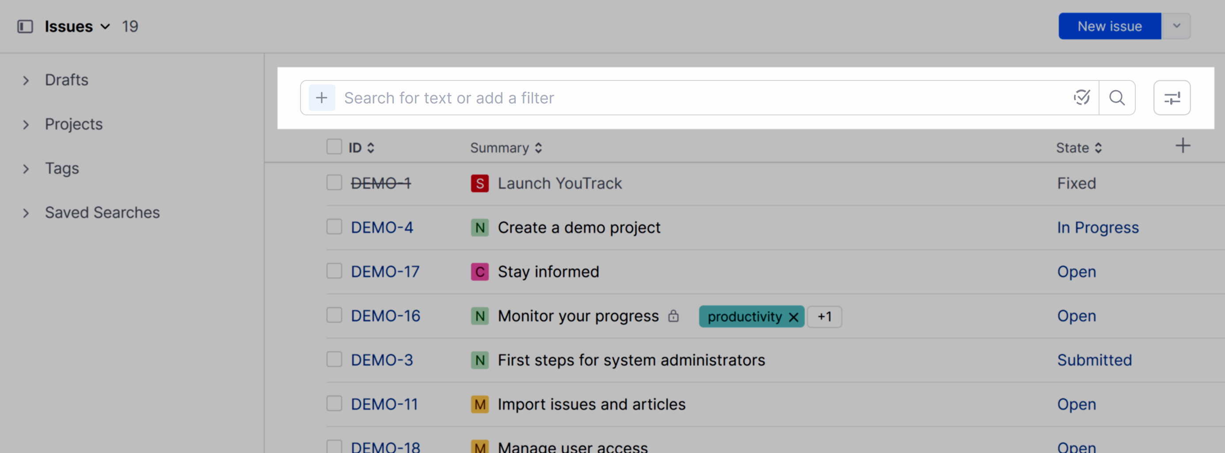Click the plus icon inside the search bar

coord(322,98)
